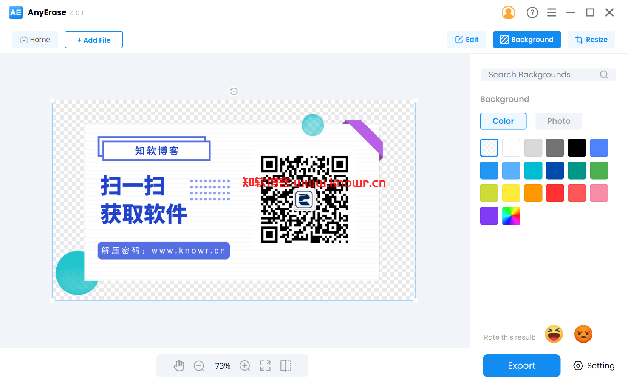Choose the bright blue swatch starting second row
The height and width of the screenshot is (383, 628).
click(489, 171)
